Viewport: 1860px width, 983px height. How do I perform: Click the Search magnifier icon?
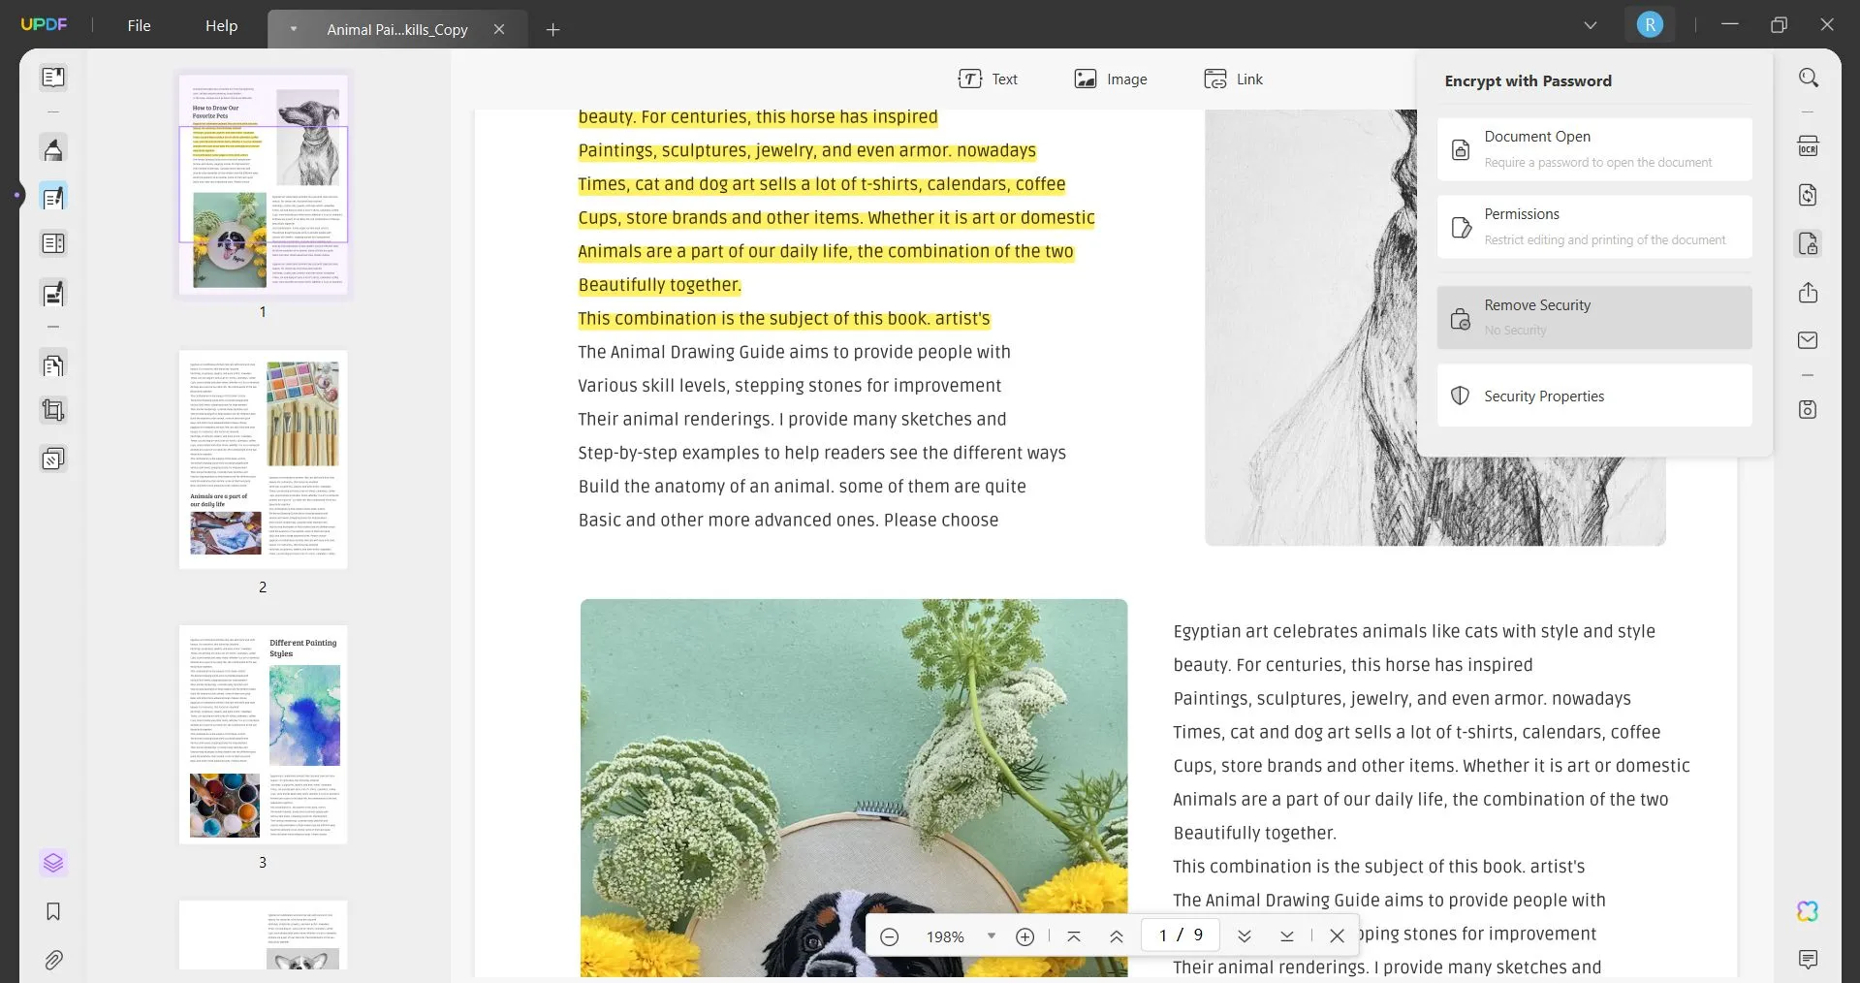click(1809, 78)
